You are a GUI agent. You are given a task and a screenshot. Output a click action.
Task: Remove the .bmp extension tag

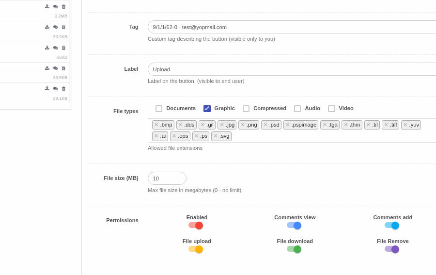coord(156,125)
